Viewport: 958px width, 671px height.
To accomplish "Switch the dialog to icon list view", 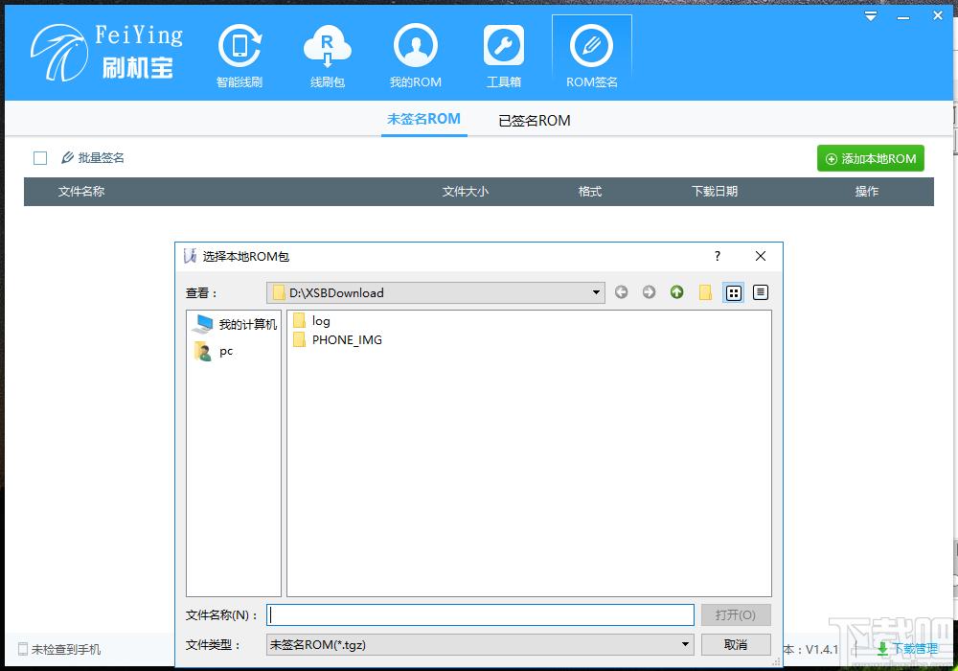I will click(x=733, y=292).
